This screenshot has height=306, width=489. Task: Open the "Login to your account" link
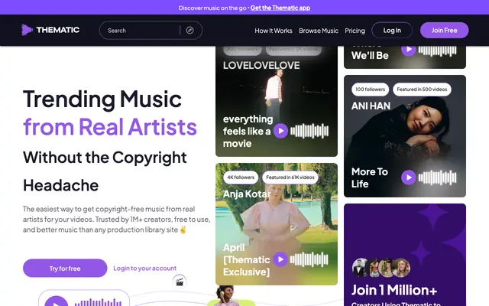[x=144, y=269]
